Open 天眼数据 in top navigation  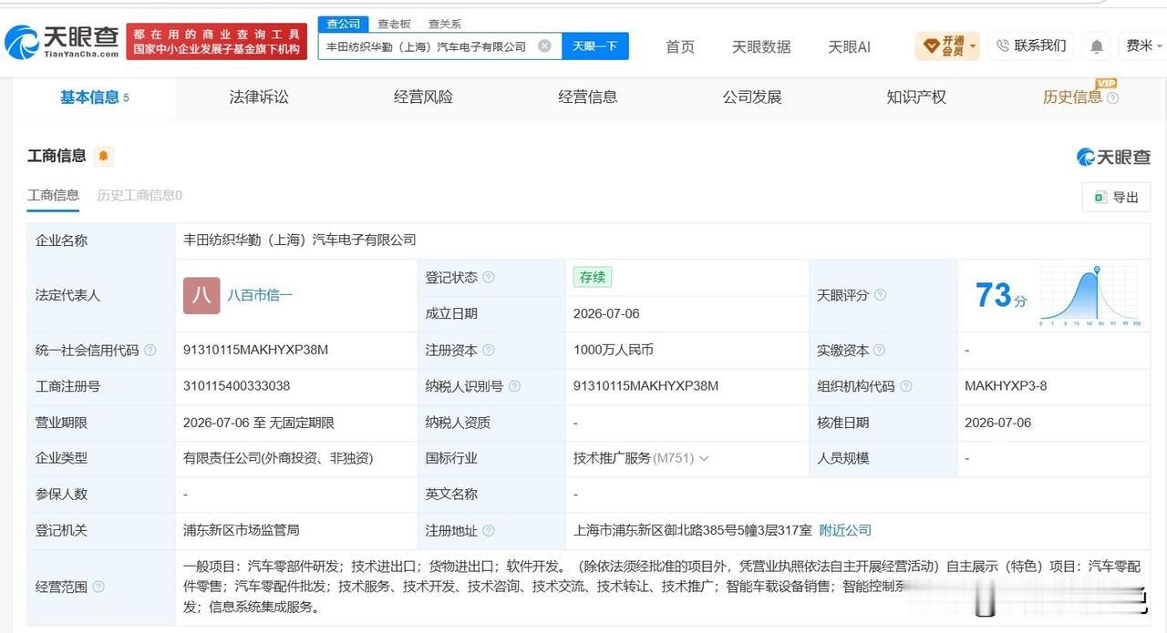pyautogui.click(x=761, y=46)
